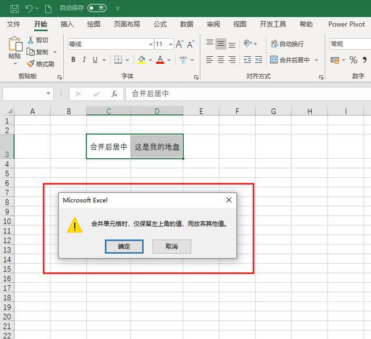Switch to the Formulas (公式) tab
371x339 pixels.
[160, 24]
